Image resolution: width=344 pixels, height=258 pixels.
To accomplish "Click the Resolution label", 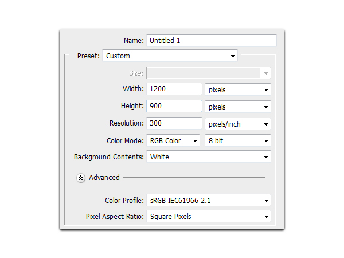I will click(126, 123).
